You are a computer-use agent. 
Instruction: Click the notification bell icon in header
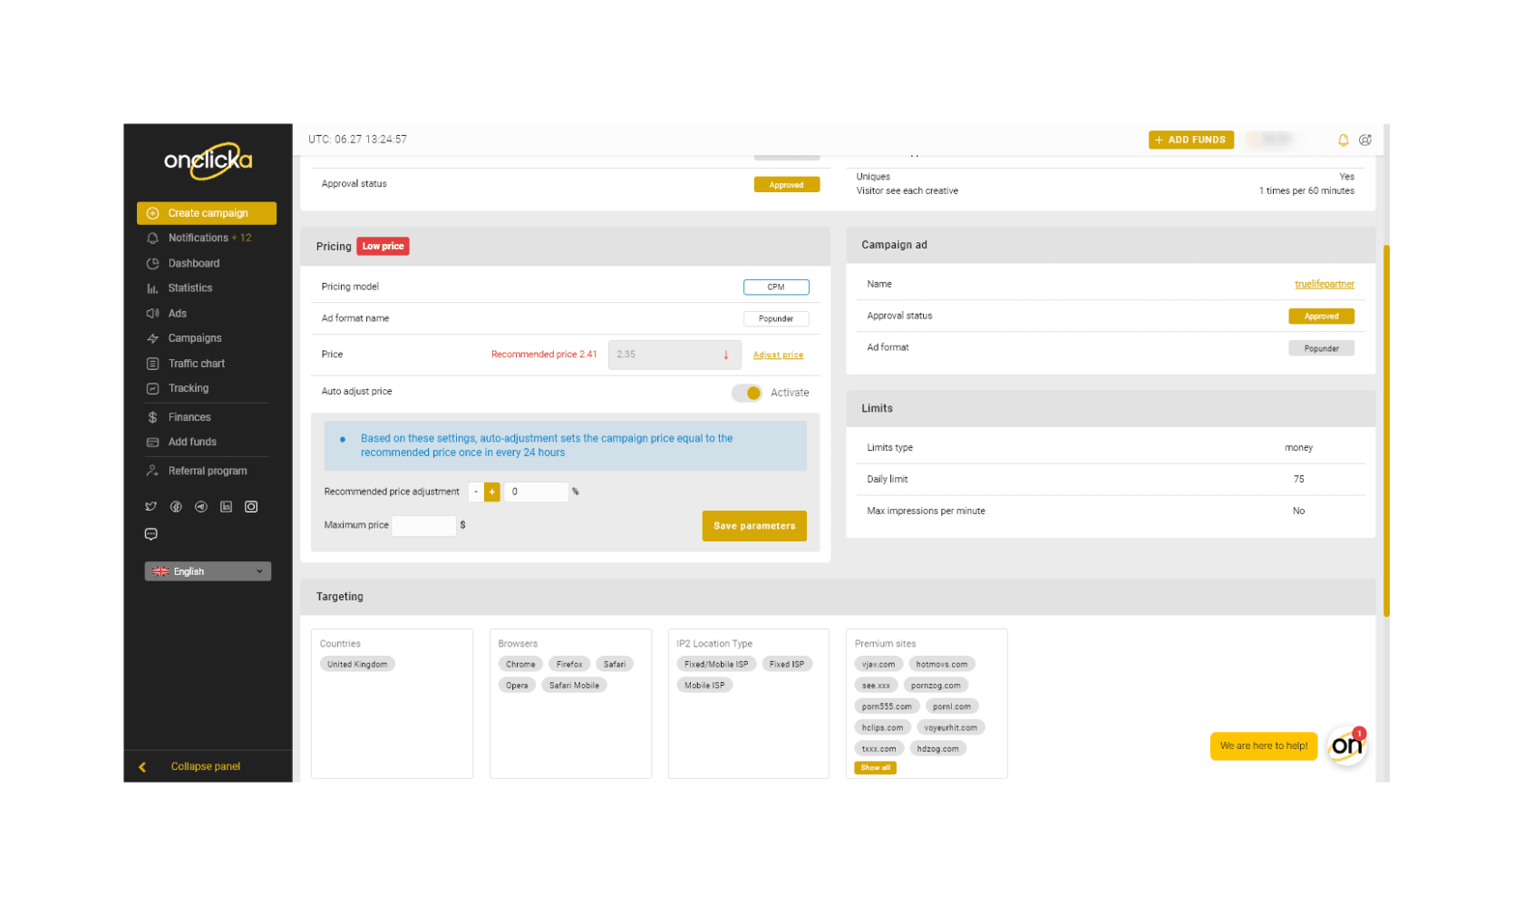click(x=1343, y=140)
